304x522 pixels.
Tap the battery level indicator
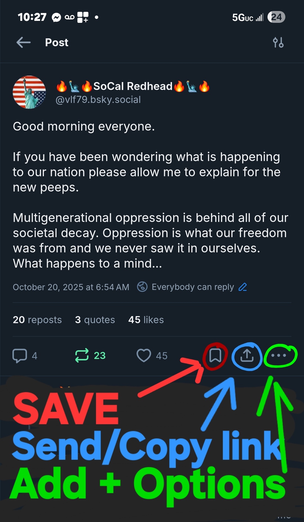pos(276,17)
